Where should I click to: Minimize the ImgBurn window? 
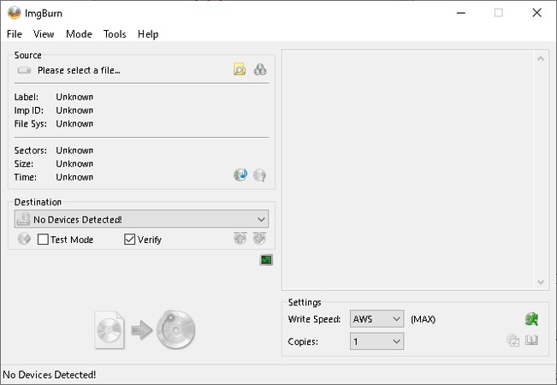point(461,13)
